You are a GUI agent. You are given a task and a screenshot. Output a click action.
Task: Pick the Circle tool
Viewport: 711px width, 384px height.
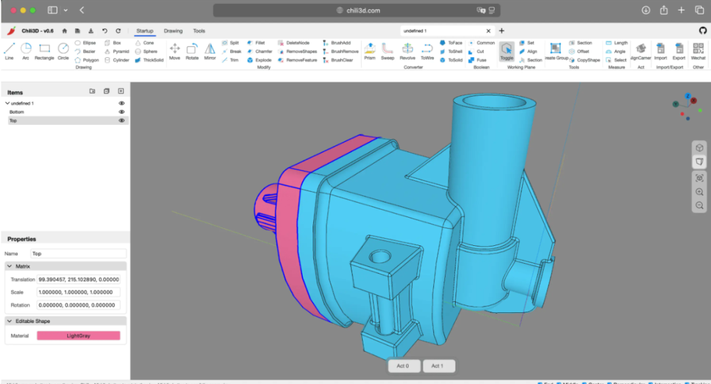coord(63,51)
